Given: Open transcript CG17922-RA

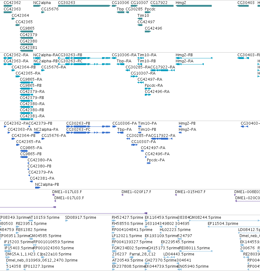Looking at the screenshot, I should [x=163, y=67].
